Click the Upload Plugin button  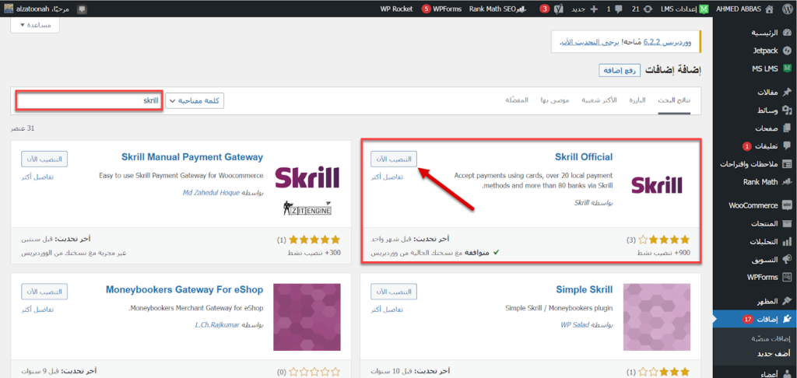click(x=620, y=71)
